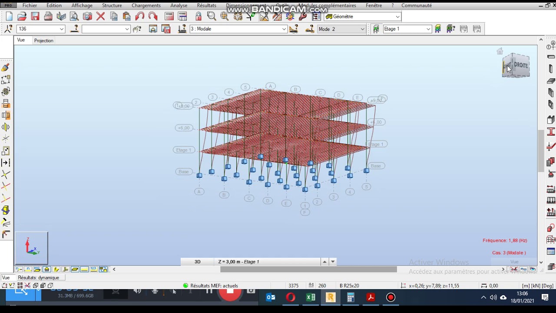Screen dimensions: 556x313
Task: Open the Analyse menu
Action: pyautogui.click(x=179, y=6)
